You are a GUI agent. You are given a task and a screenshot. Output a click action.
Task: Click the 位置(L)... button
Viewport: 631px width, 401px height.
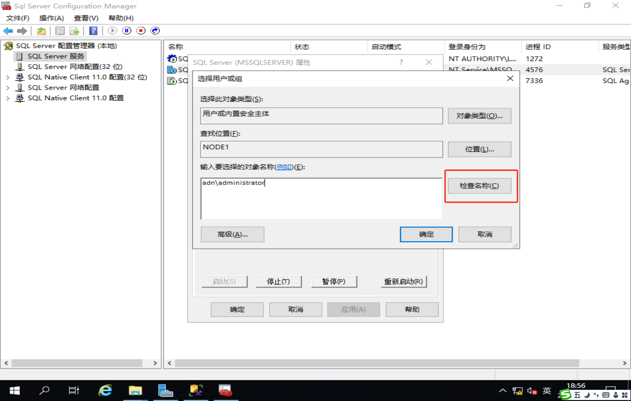[x=479, y=149]
